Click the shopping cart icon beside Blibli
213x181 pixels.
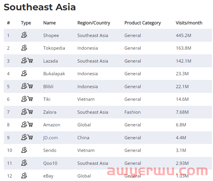30,86
